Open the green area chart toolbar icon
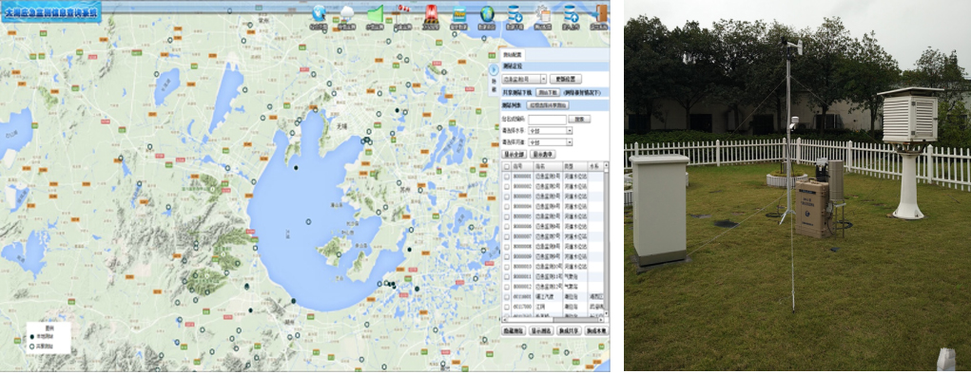The image size is (971, 374). tap(376, 13)
